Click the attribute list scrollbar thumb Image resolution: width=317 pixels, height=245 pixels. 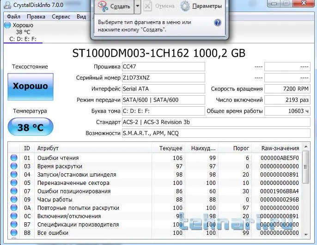[306, 167]
